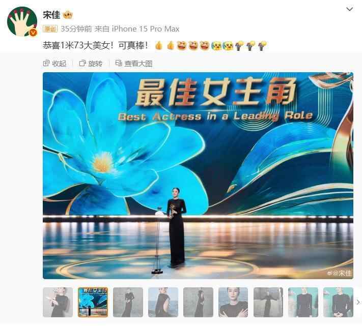This screenshot has width=362, height=326.
Task: Click the 宋佳 profile avatar
Action: (x=22, y=21)
